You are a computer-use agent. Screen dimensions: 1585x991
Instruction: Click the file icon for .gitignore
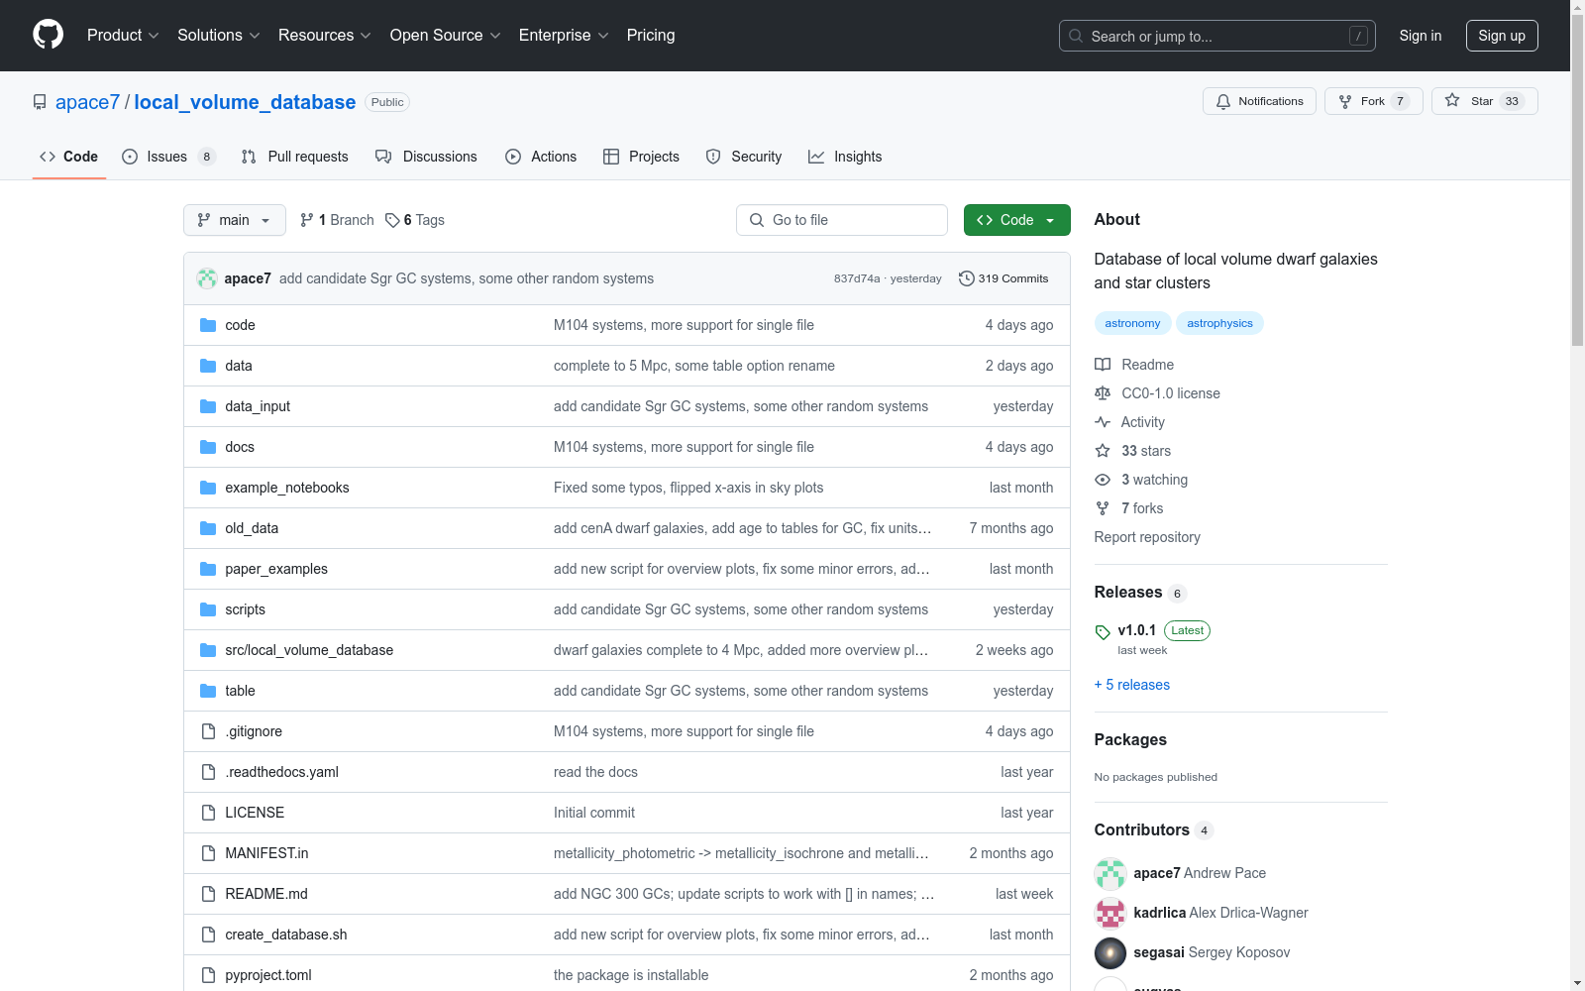208,731
